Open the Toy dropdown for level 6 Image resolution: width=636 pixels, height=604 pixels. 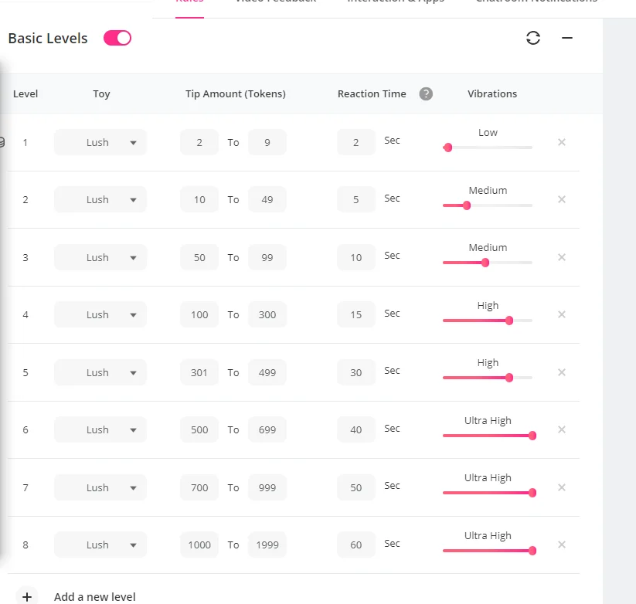(x=100, y=429)
